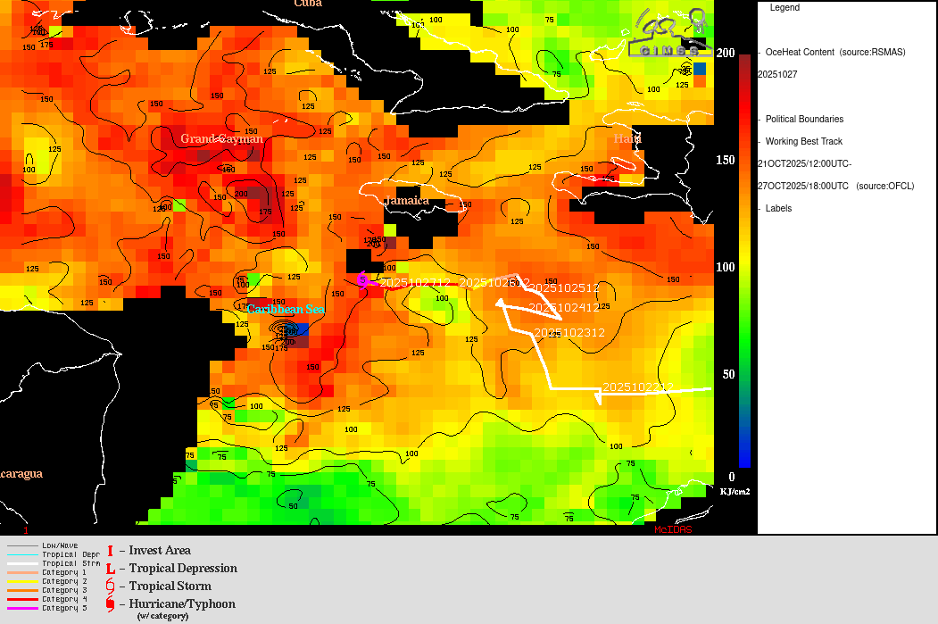Click the Hurricane/Typhoon legend symbol
Image resolution: width=938 pixels, height=624 pixels.
[110, 604]
